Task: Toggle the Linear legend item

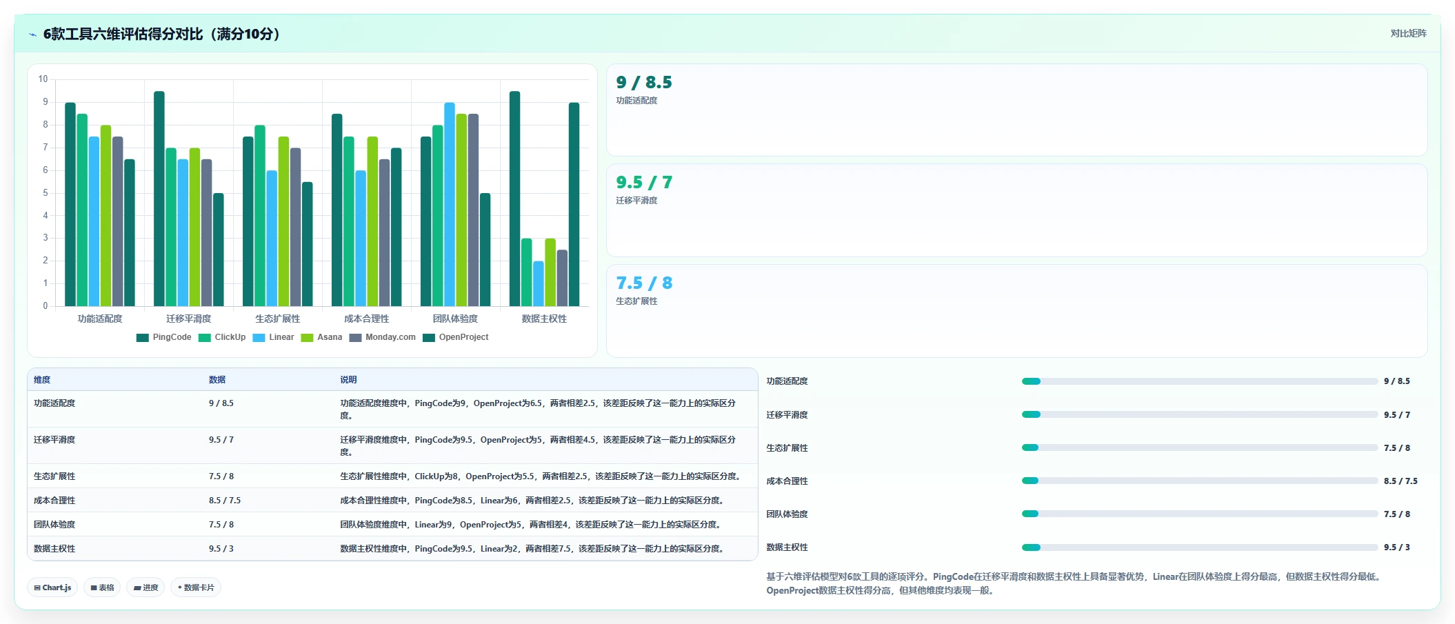Action: 274,337
